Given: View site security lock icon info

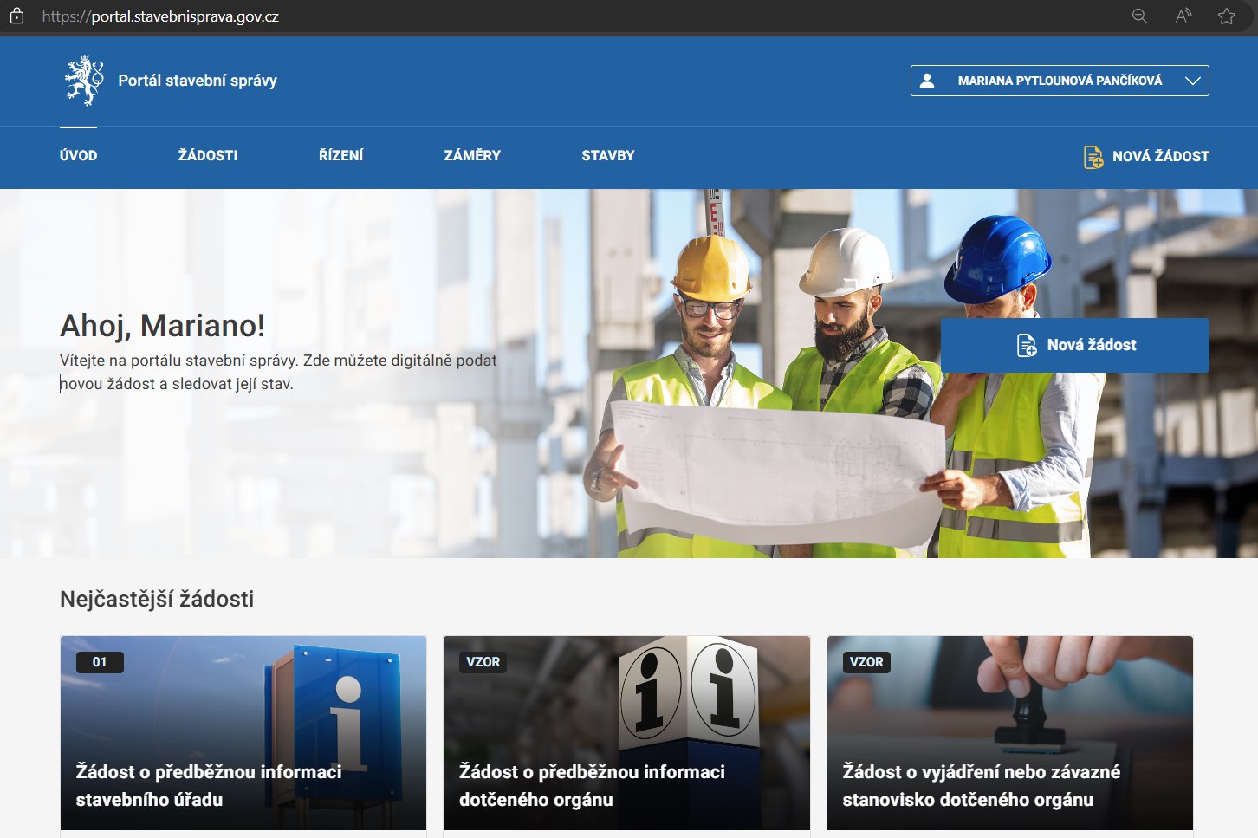Looking at the screenshot, I should pyautogui.click(x=17, y=16).
